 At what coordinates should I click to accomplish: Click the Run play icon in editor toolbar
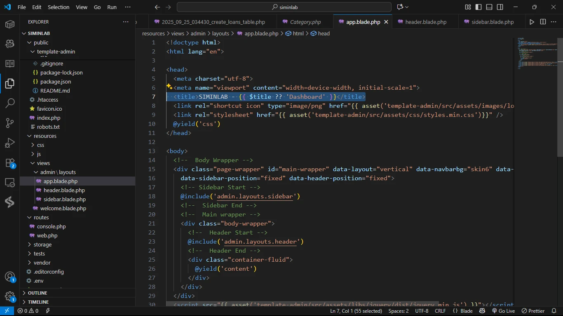point(532,22)
